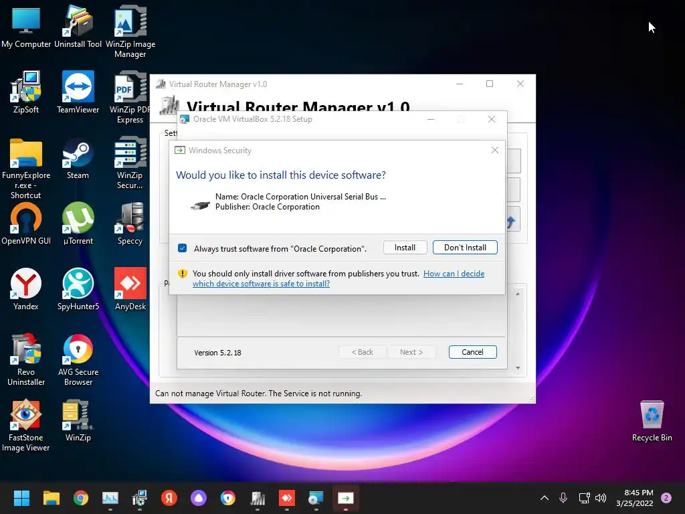Open Google Chrome from taskbar

coord(81,498)
